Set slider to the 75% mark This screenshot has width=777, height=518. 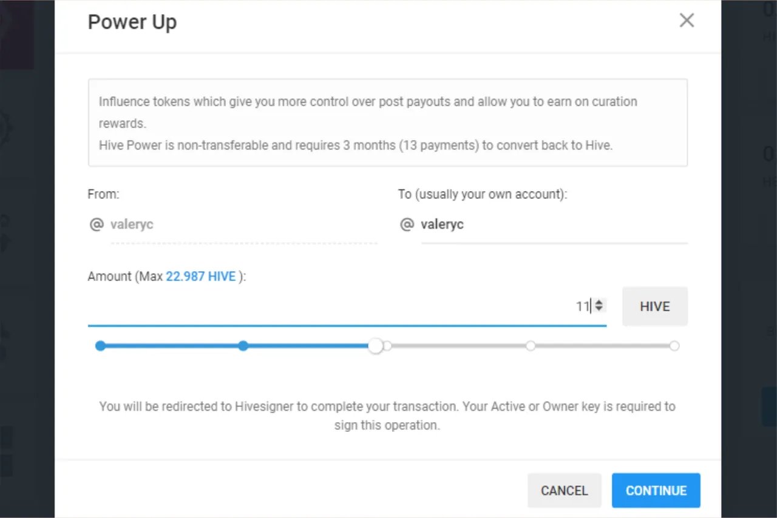(x=531, y=346)
